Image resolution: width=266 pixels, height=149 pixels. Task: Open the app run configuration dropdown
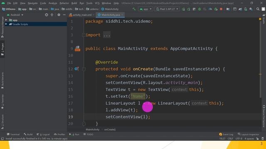pos(145,9)
